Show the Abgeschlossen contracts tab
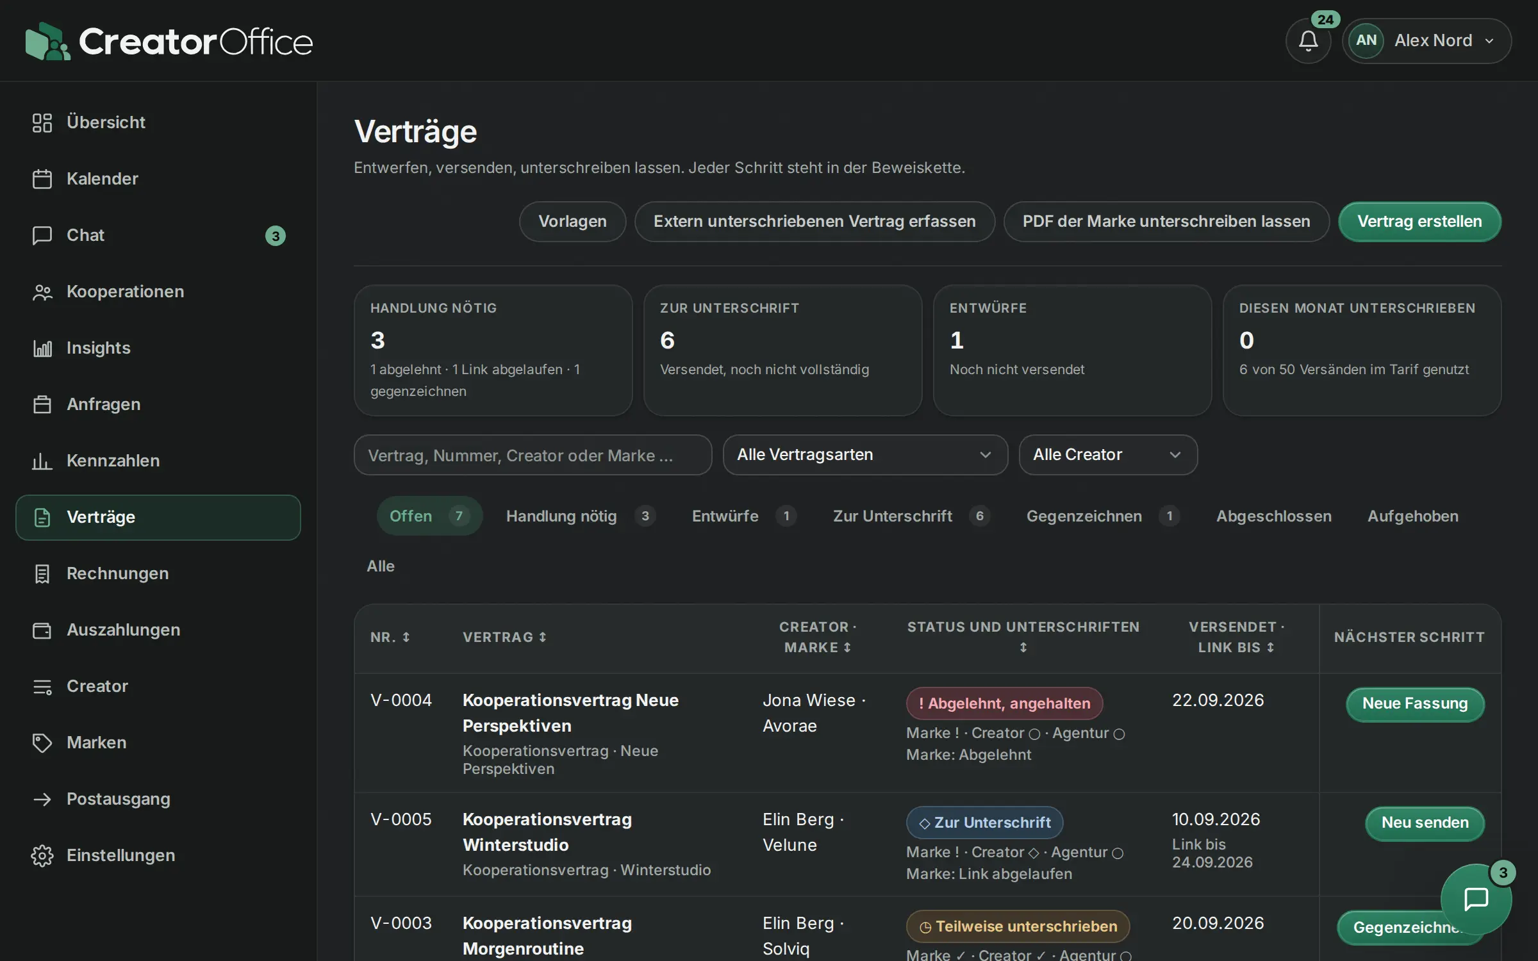This screenshot has height=961, width=1538. coord(1274,516)
